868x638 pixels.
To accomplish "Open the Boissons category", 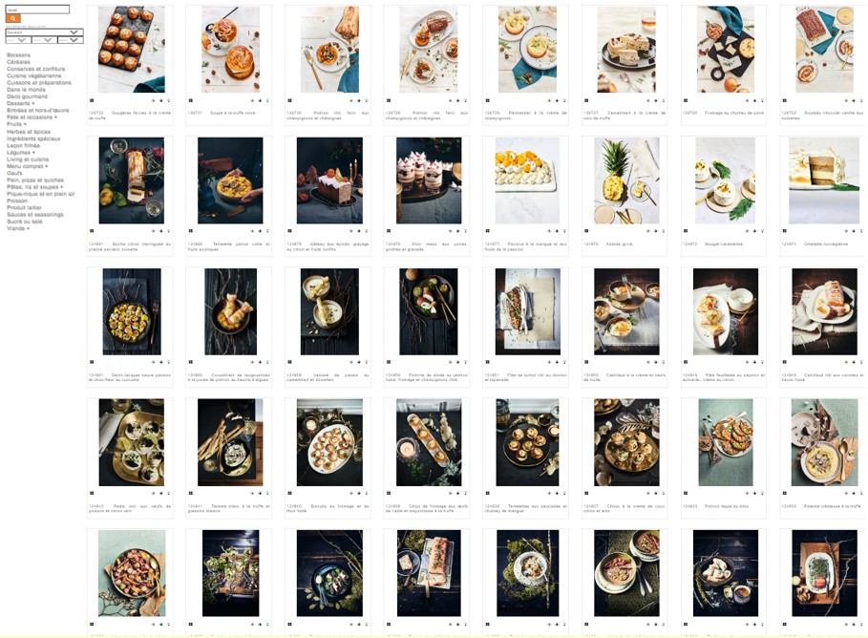I will 18,55.
